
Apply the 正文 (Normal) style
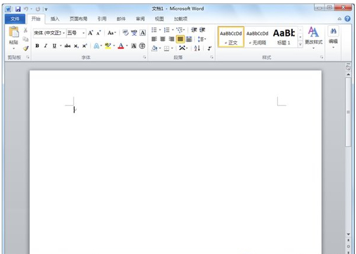(x=231, y=37)
